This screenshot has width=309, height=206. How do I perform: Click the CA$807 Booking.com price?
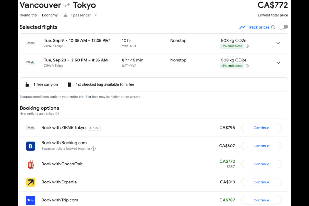click(227, 146)
